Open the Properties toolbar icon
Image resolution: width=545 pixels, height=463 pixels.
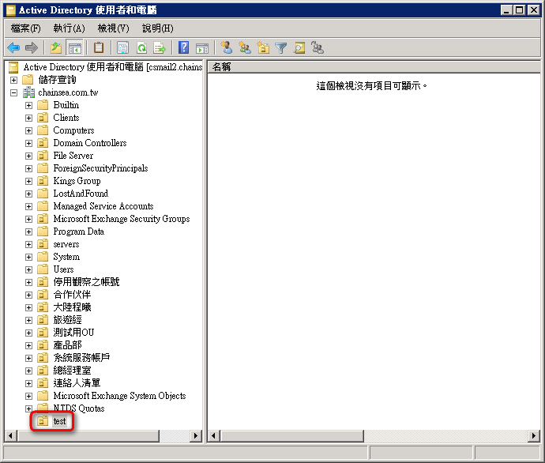click(122, 47)
